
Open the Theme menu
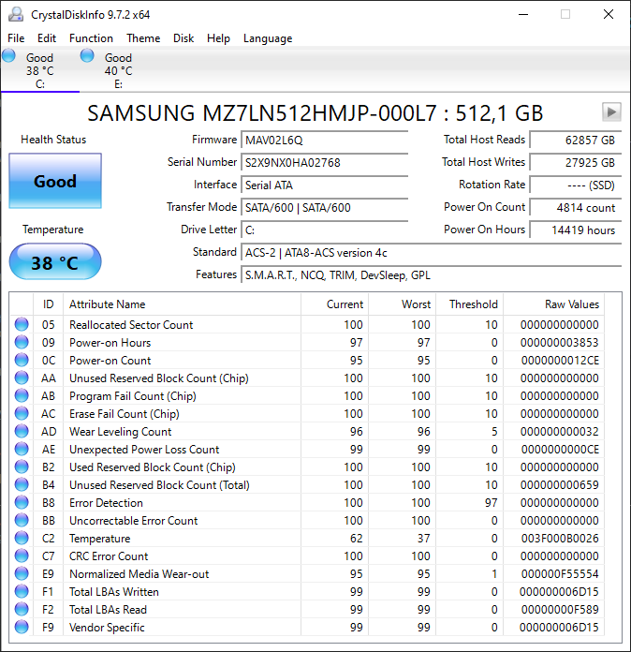point(143,38)
